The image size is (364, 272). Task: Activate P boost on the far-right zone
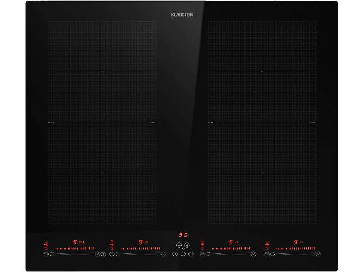point(318,254)
